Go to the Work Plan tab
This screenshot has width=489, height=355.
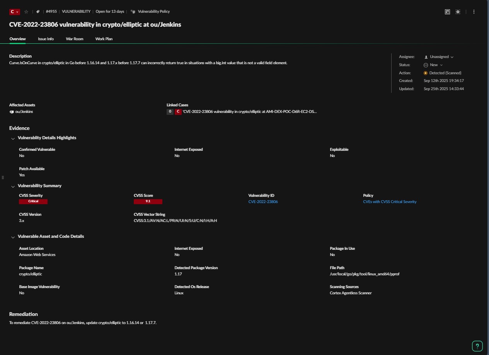(x=104, y=39)
